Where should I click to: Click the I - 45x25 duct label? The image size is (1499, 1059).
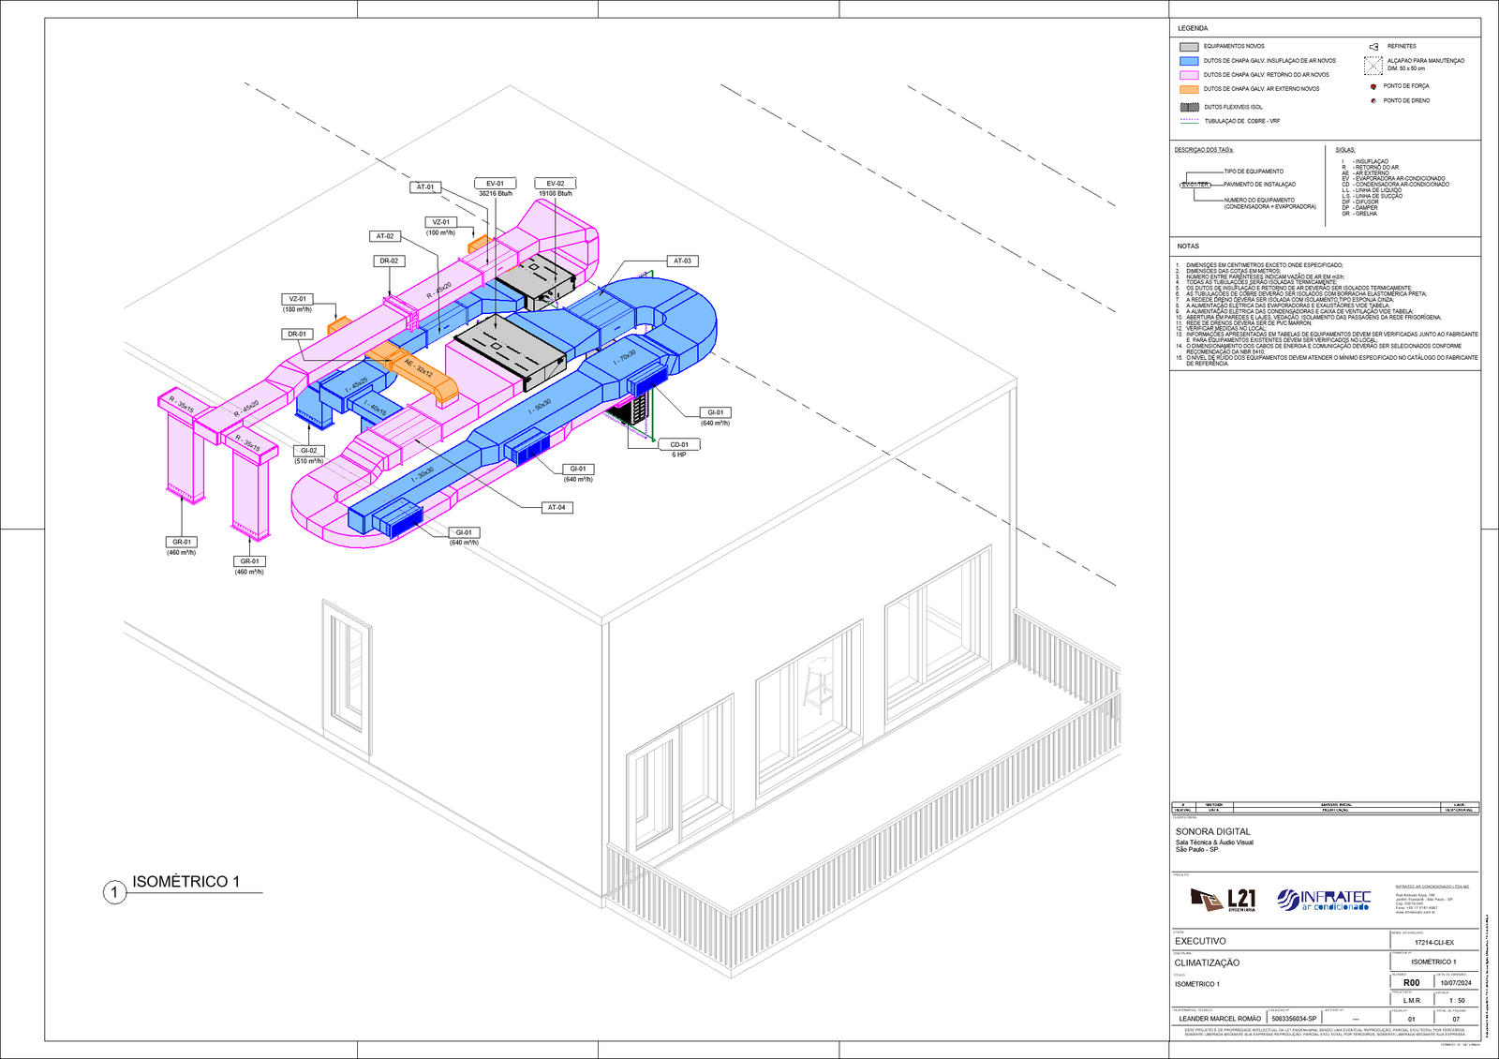356,386
